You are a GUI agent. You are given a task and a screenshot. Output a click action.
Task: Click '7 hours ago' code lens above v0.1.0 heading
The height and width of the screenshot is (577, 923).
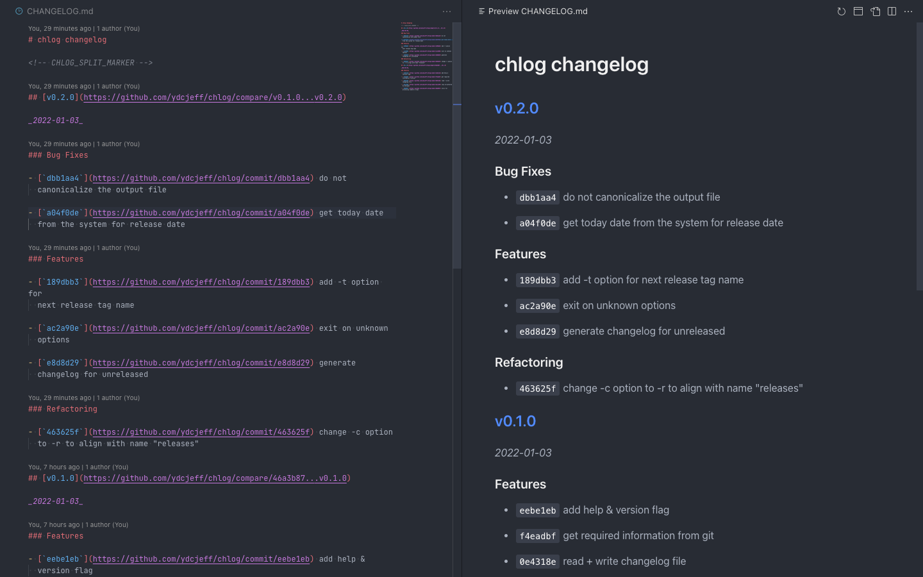(x=78, y=467)
